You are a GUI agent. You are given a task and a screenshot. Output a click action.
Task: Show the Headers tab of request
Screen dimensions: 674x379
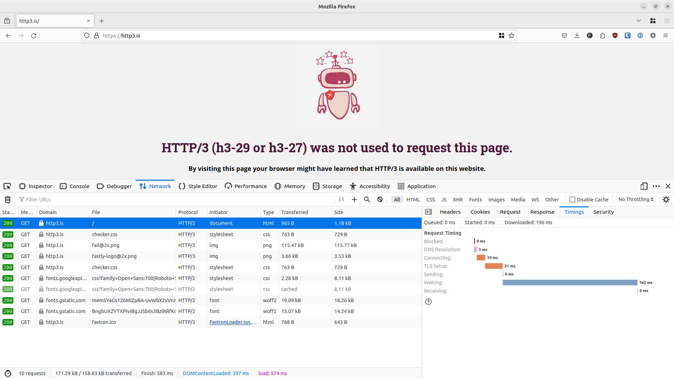[450, 212]
